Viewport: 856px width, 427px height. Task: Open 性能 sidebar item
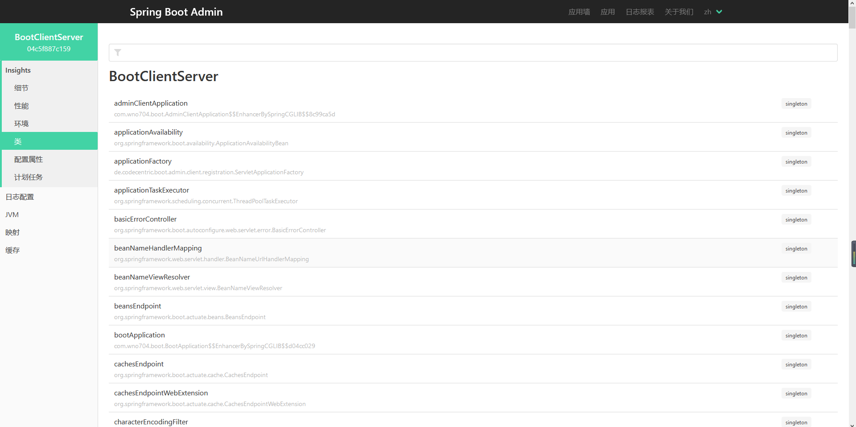[21, 106]
